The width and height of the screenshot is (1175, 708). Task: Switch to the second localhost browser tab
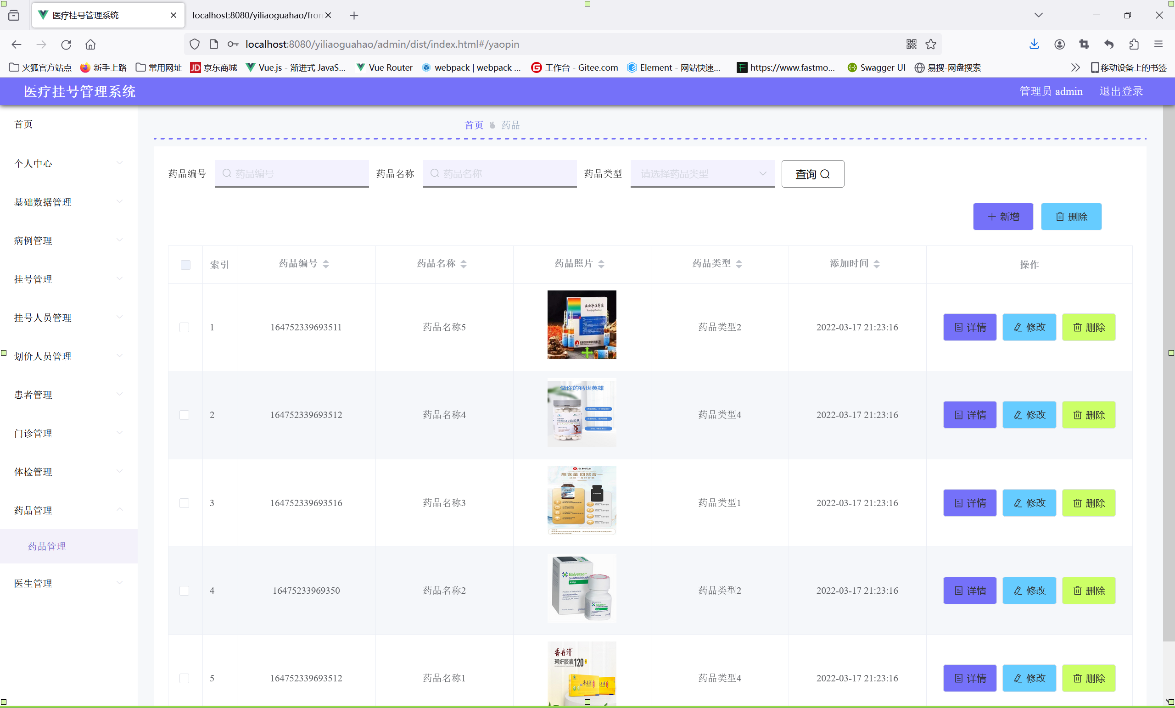(x=257, y=15)
